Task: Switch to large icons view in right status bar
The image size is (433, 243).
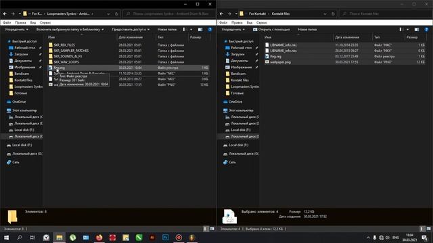Action: point(428,229)
